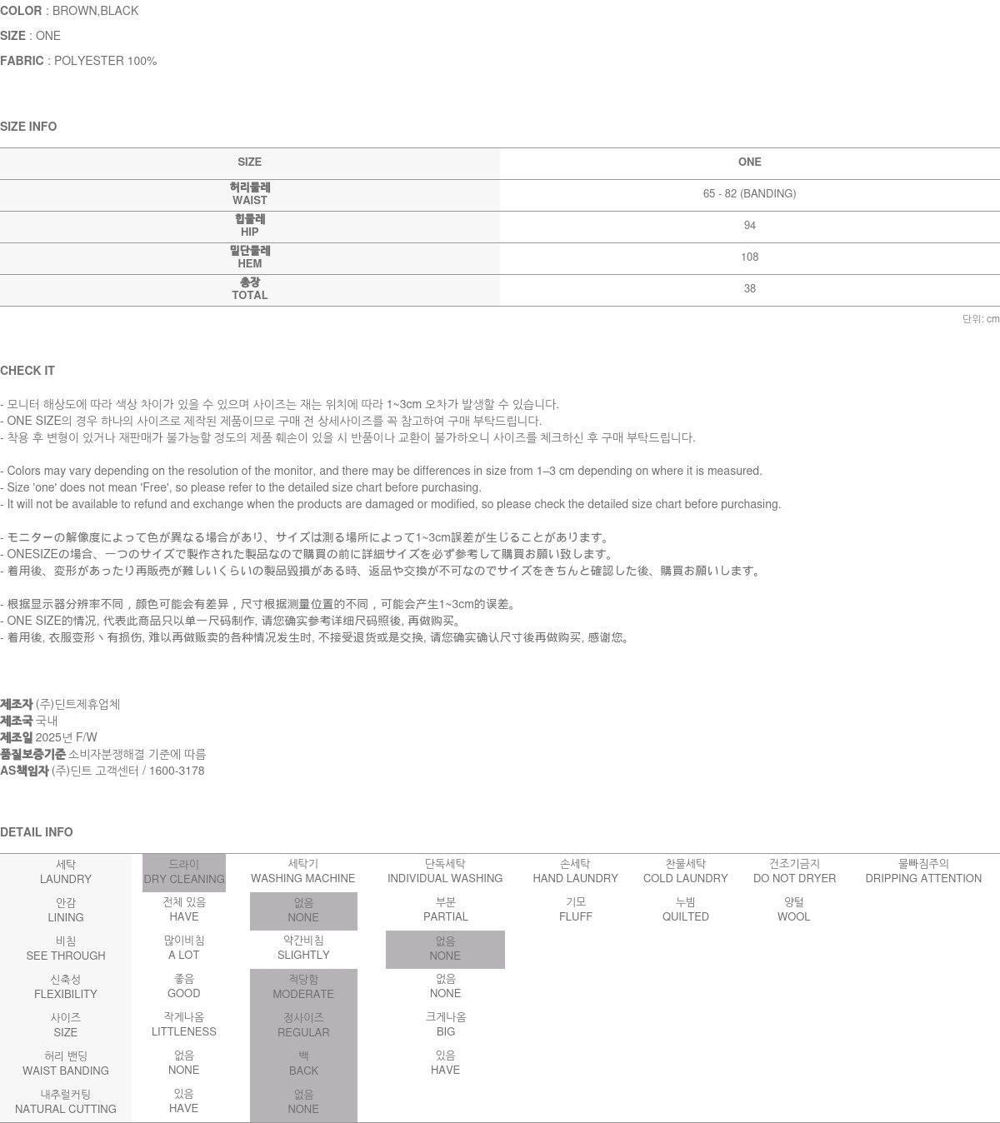Image resolution: width=1000 pixels, height=1123 pixels.
Task: Select BIG in the size row
Action: point(446,1025)
